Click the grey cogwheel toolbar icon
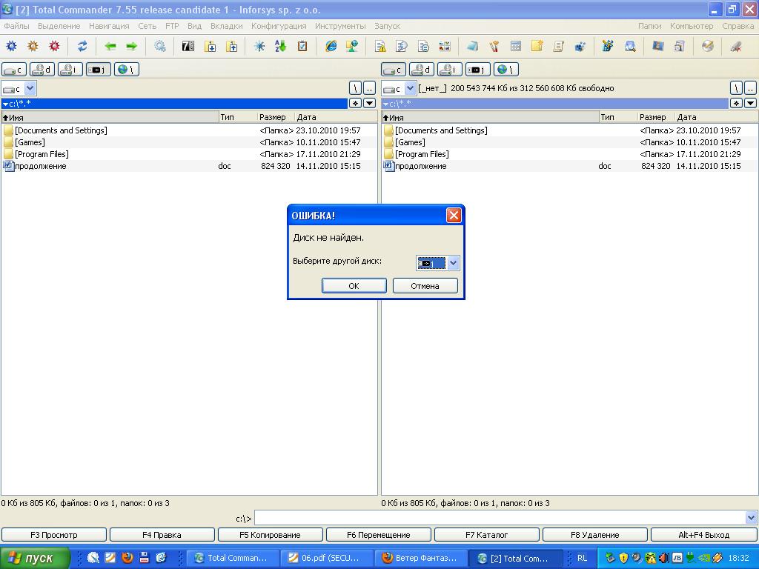The height and width of the screenshot is (569, 759). [x=160, y=47]
